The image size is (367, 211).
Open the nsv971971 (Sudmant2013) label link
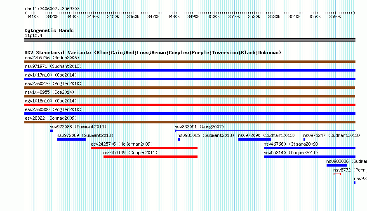tap(53, 66)
